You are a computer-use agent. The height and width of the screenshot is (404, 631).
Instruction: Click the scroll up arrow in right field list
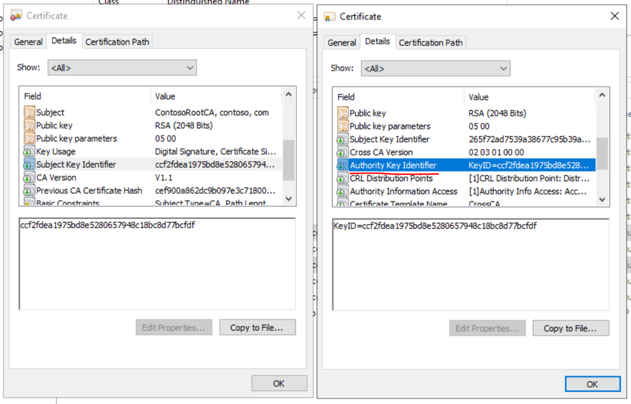[x=602, y=95]
